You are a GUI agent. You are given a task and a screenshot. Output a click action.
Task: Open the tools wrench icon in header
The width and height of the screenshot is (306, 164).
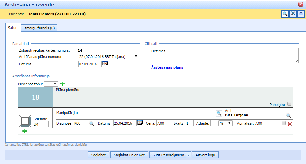coord(293,14)
